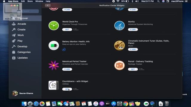The width and height of the screenshot is (191, 107).
Task: Open App Store icon in Dock
Action: point(114,104)
